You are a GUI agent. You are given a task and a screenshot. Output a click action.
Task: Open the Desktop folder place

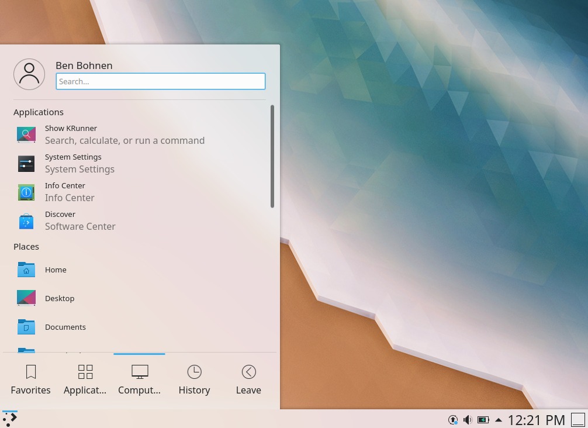(59, 298)
